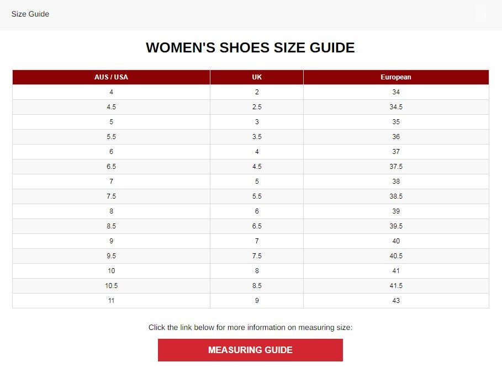Click the MEASURING GUIDE button

point(250,350)
